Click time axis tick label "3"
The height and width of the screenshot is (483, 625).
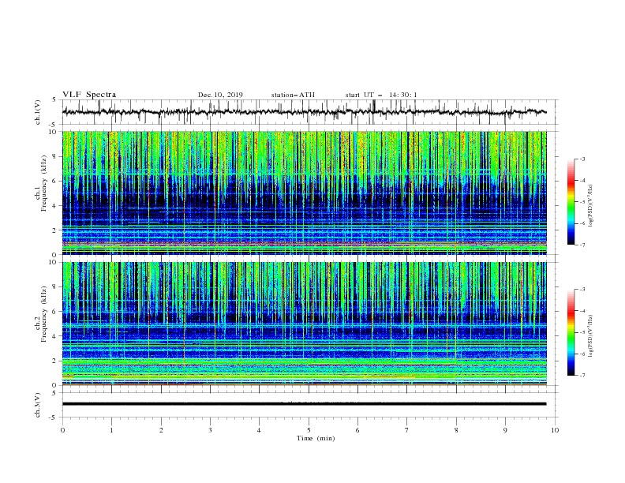[x=210, y=430]
